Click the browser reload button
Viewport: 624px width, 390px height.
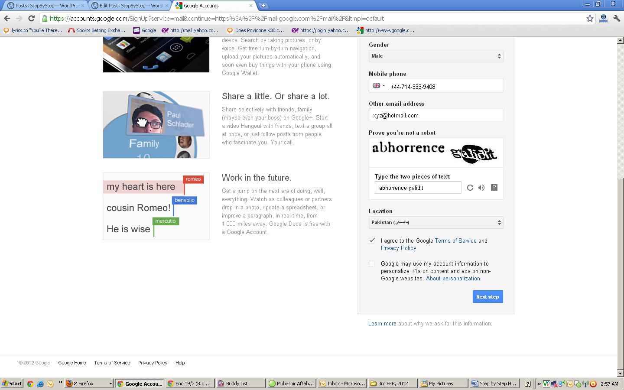pyautogui.click(x=31, y=18)
